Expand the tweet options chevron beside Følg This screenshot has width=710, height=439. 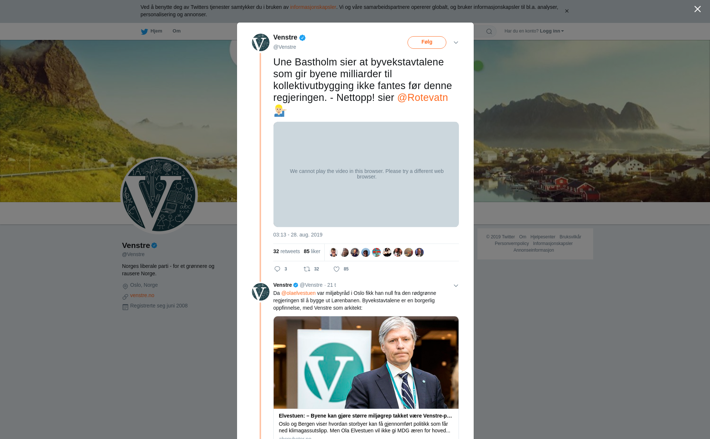[456, 42]
